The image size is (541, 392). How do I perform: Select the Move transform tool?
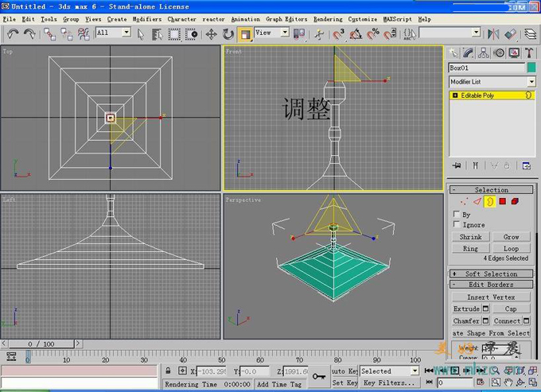212,34
